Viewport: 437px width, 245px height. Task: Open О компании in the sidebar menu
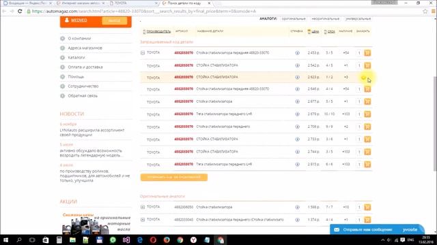coord(79,38)
